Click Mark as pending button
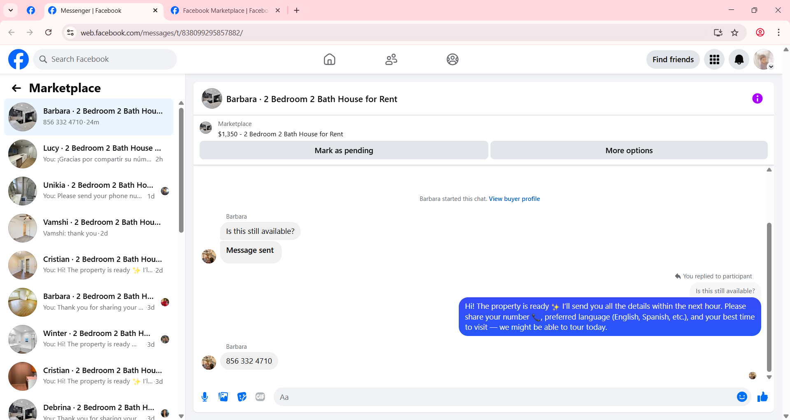Screen dimensions: 790x420 (x=344, y=150)
